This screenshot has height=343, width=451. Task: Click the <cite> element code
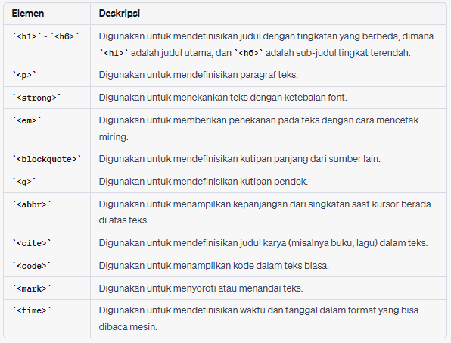click(32, 244)
